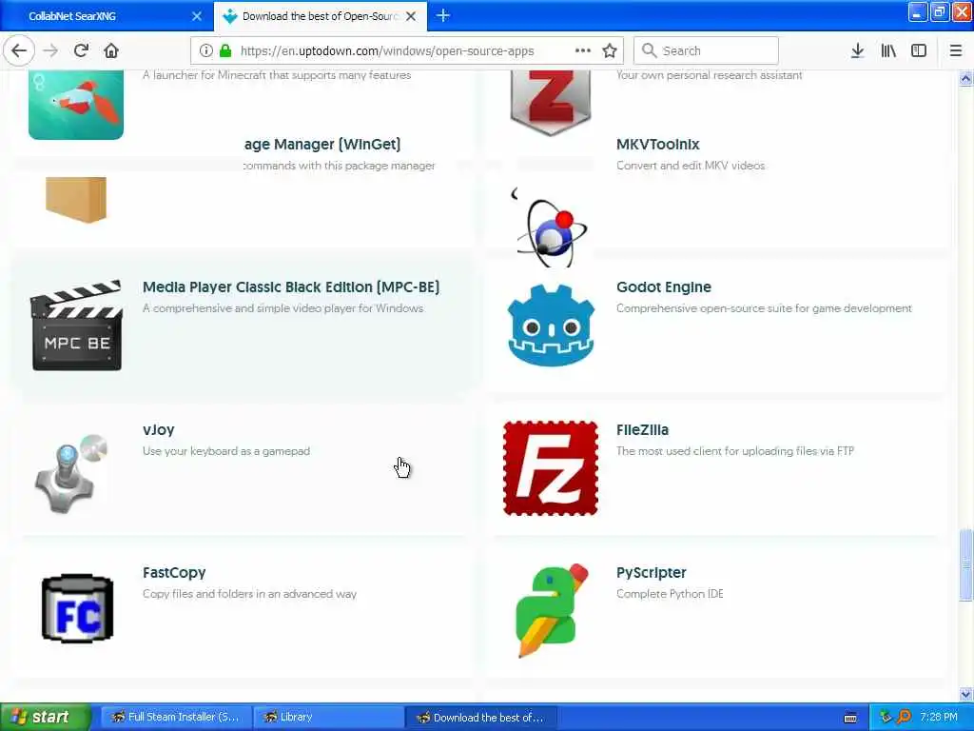Viewport: 974px width, 731px height.
Task: Click the Godot Engine robot icon
Action: [551, 326]
